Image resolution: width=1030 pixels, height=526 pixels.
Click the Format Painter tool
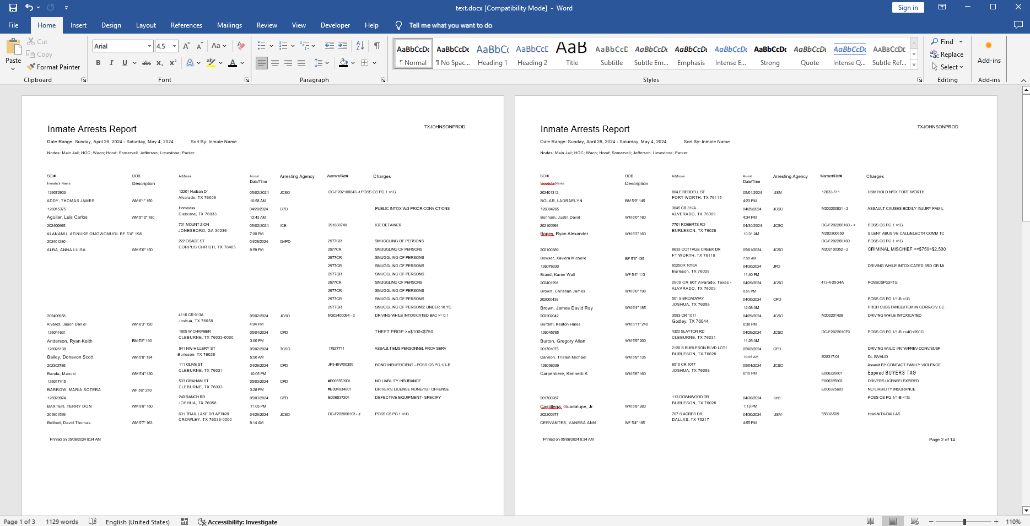point(53,67)
